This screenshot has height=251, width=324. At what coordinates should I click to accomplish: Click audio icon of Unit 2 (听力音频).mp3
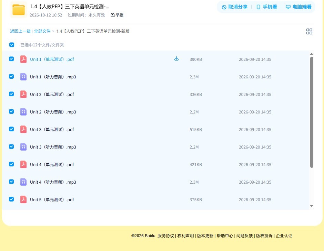click(23, 112)
